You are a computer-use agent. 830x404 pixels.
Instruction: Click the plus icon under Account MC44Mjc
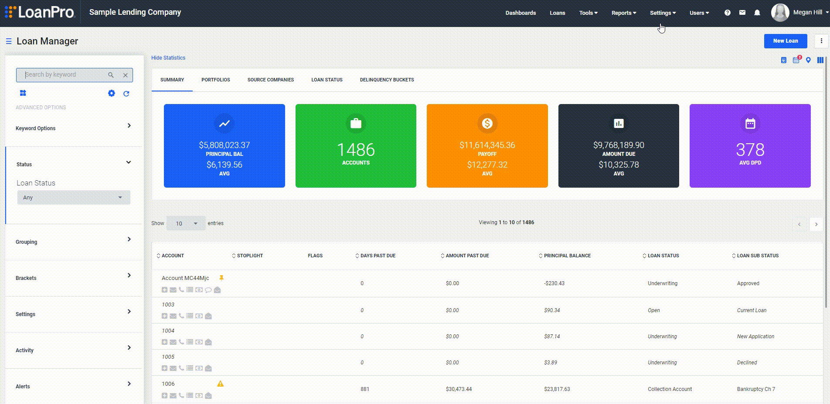(164, 290)
